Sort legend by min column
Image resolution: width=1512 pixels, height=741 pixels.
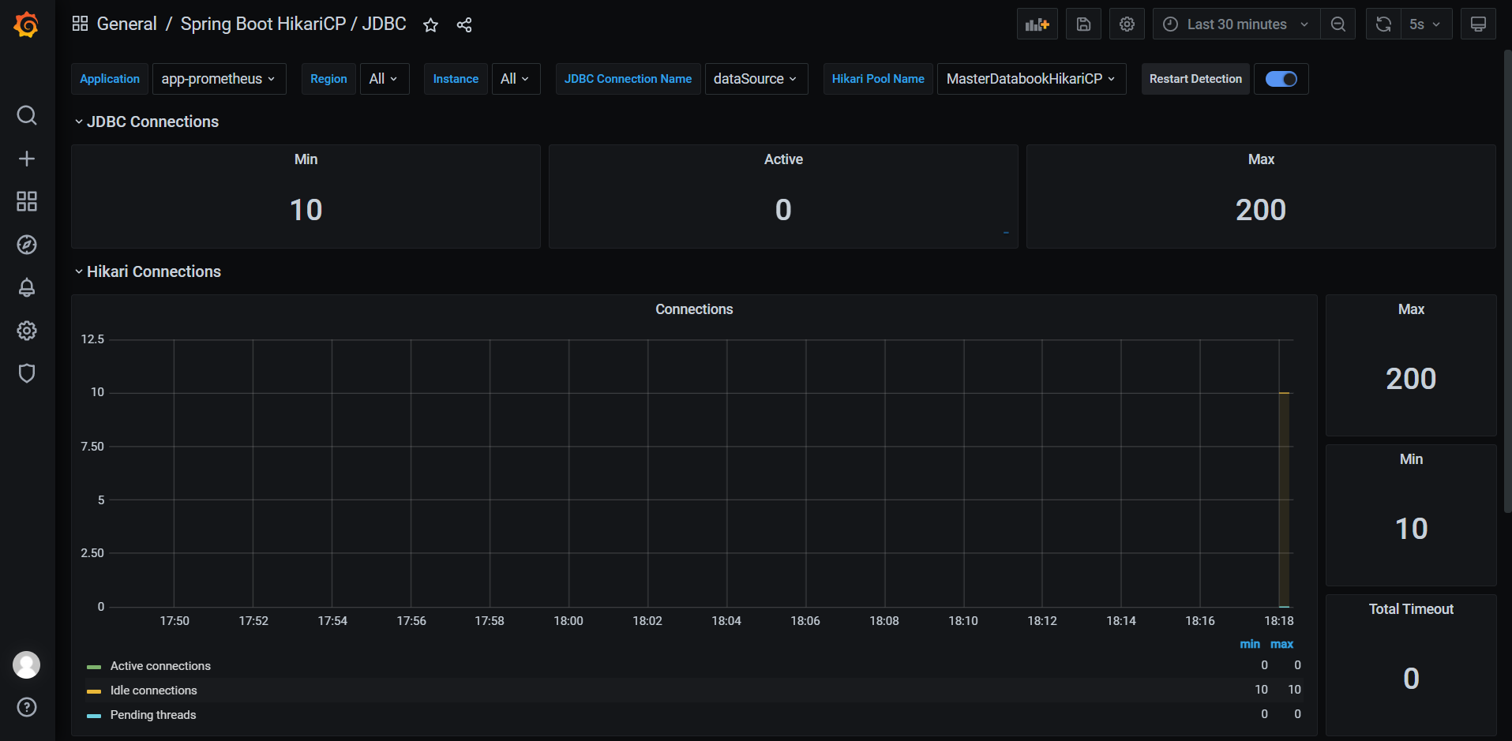click(x=1250, y=644)
